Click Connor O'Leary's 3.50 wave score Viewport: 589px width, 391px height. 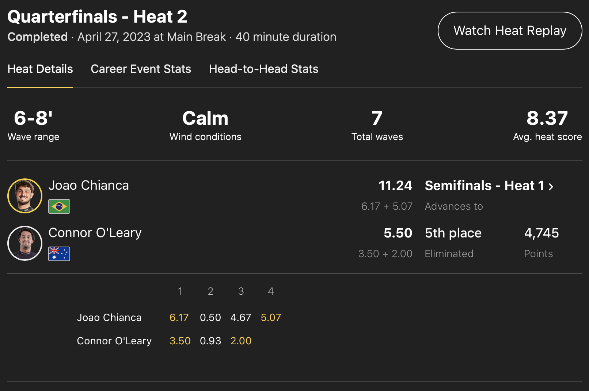(180, 341)
